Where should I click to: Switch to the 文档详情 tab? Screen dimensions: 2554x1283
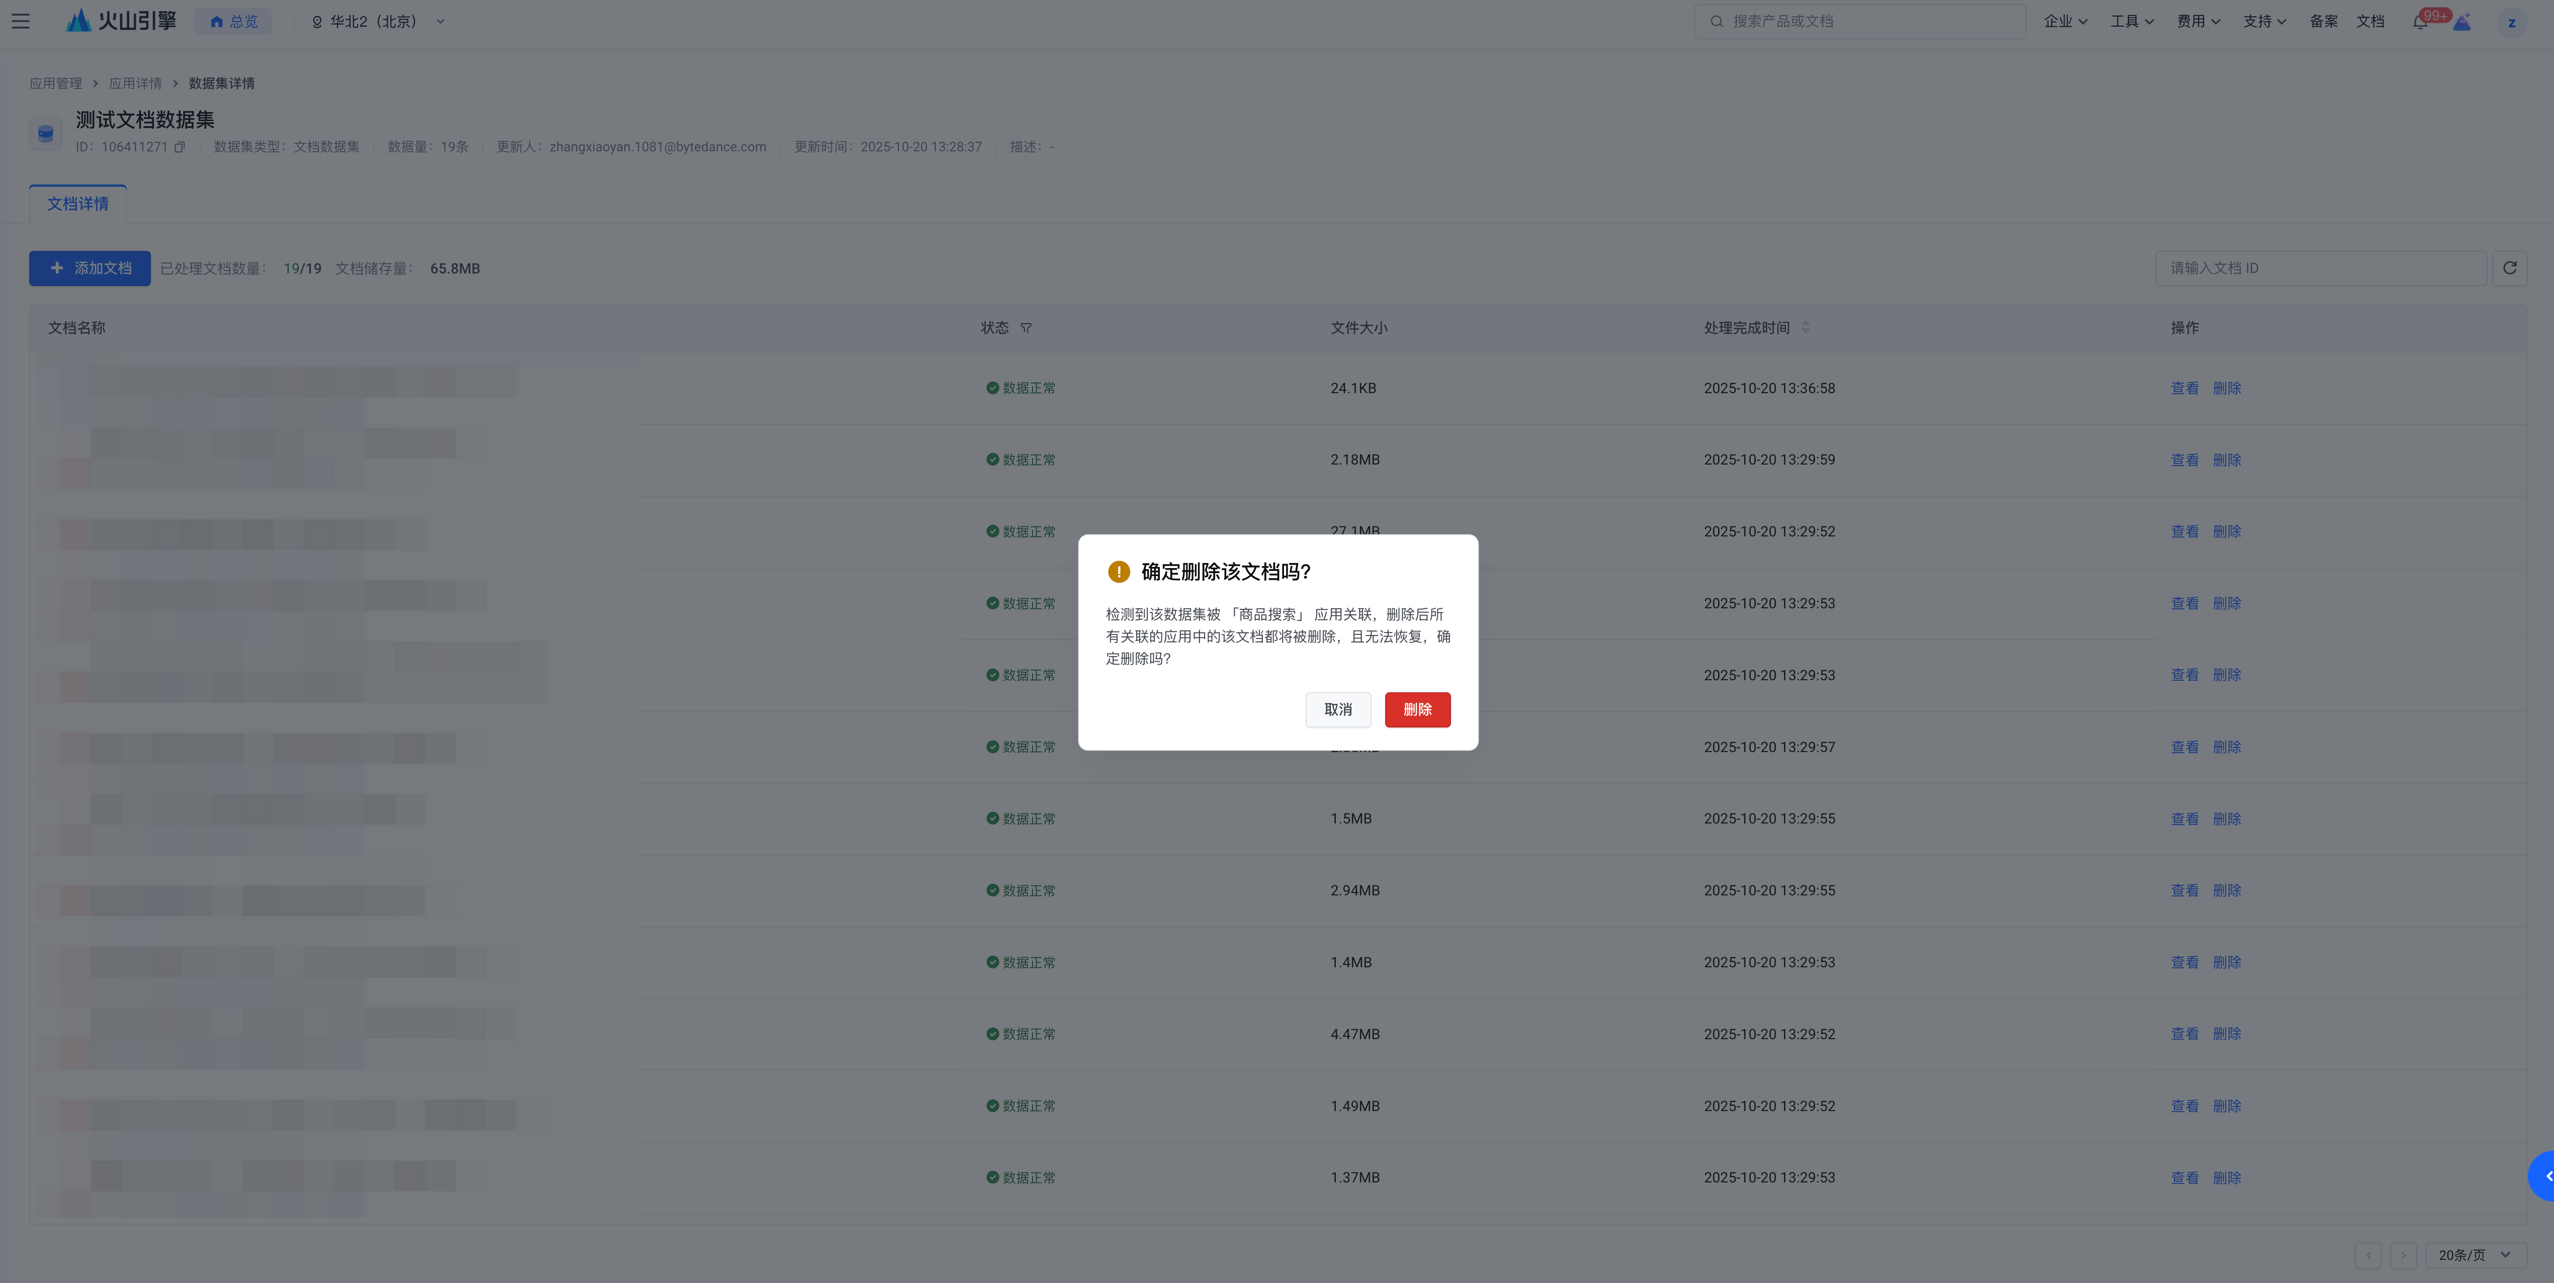coord(77,204)
